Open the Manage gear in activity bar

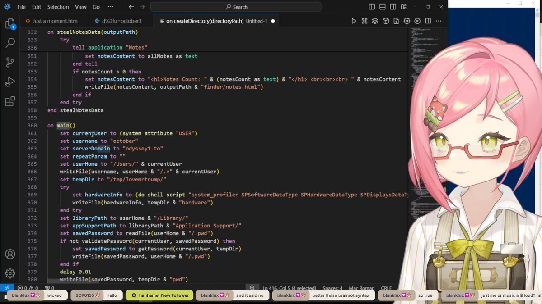coord(10,273)
